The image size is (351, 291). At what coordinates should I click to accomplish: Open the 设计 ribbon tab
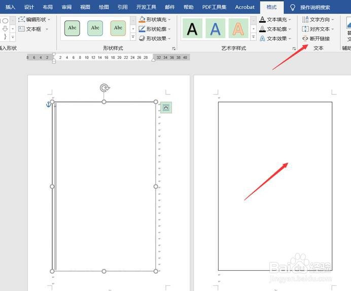[29, 7]
